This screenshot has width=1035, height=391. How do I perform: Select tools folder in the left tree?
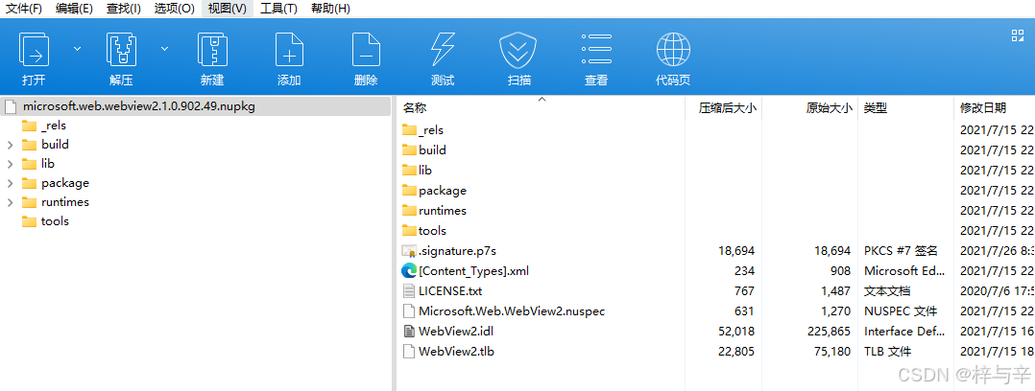pyautogui.click(x=55, y=220)
